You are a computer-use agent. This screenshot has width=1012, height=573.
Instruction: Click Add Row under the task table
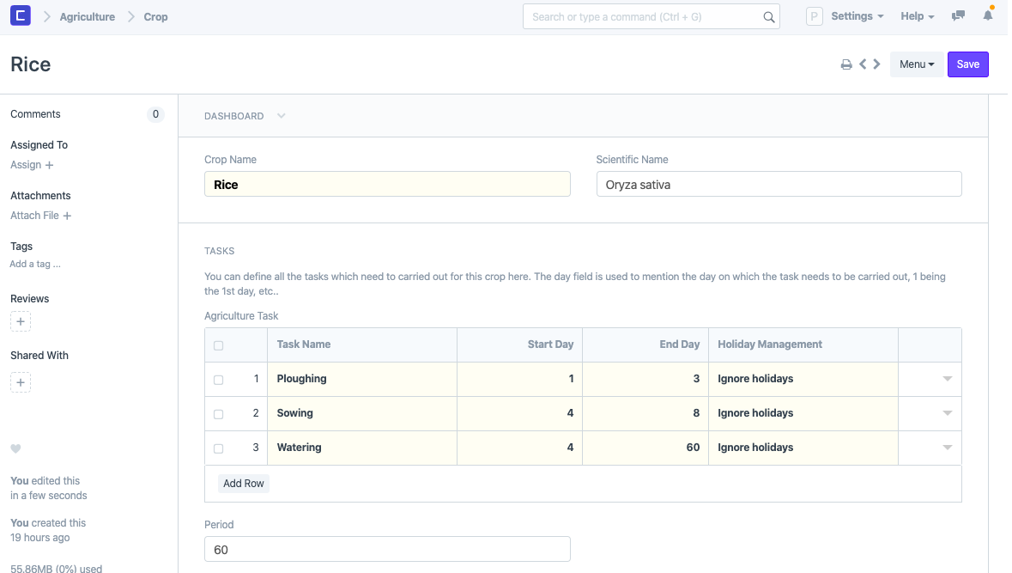click(x=244, y=484)
